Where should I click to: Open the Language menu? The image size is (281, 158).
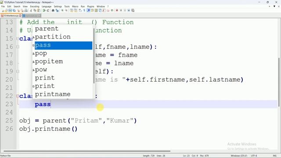click(47, 7)
